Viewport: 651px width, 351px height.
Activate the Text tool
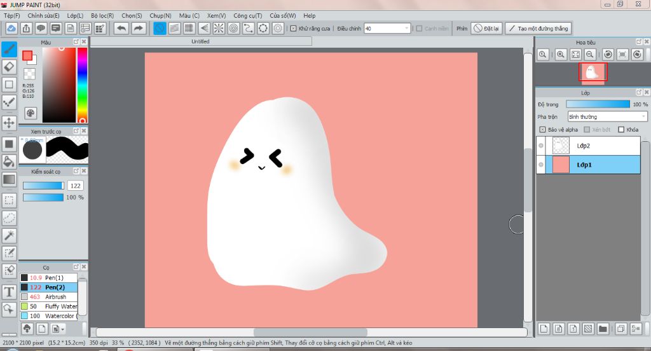pyautogui.click(x=10, y=292)
